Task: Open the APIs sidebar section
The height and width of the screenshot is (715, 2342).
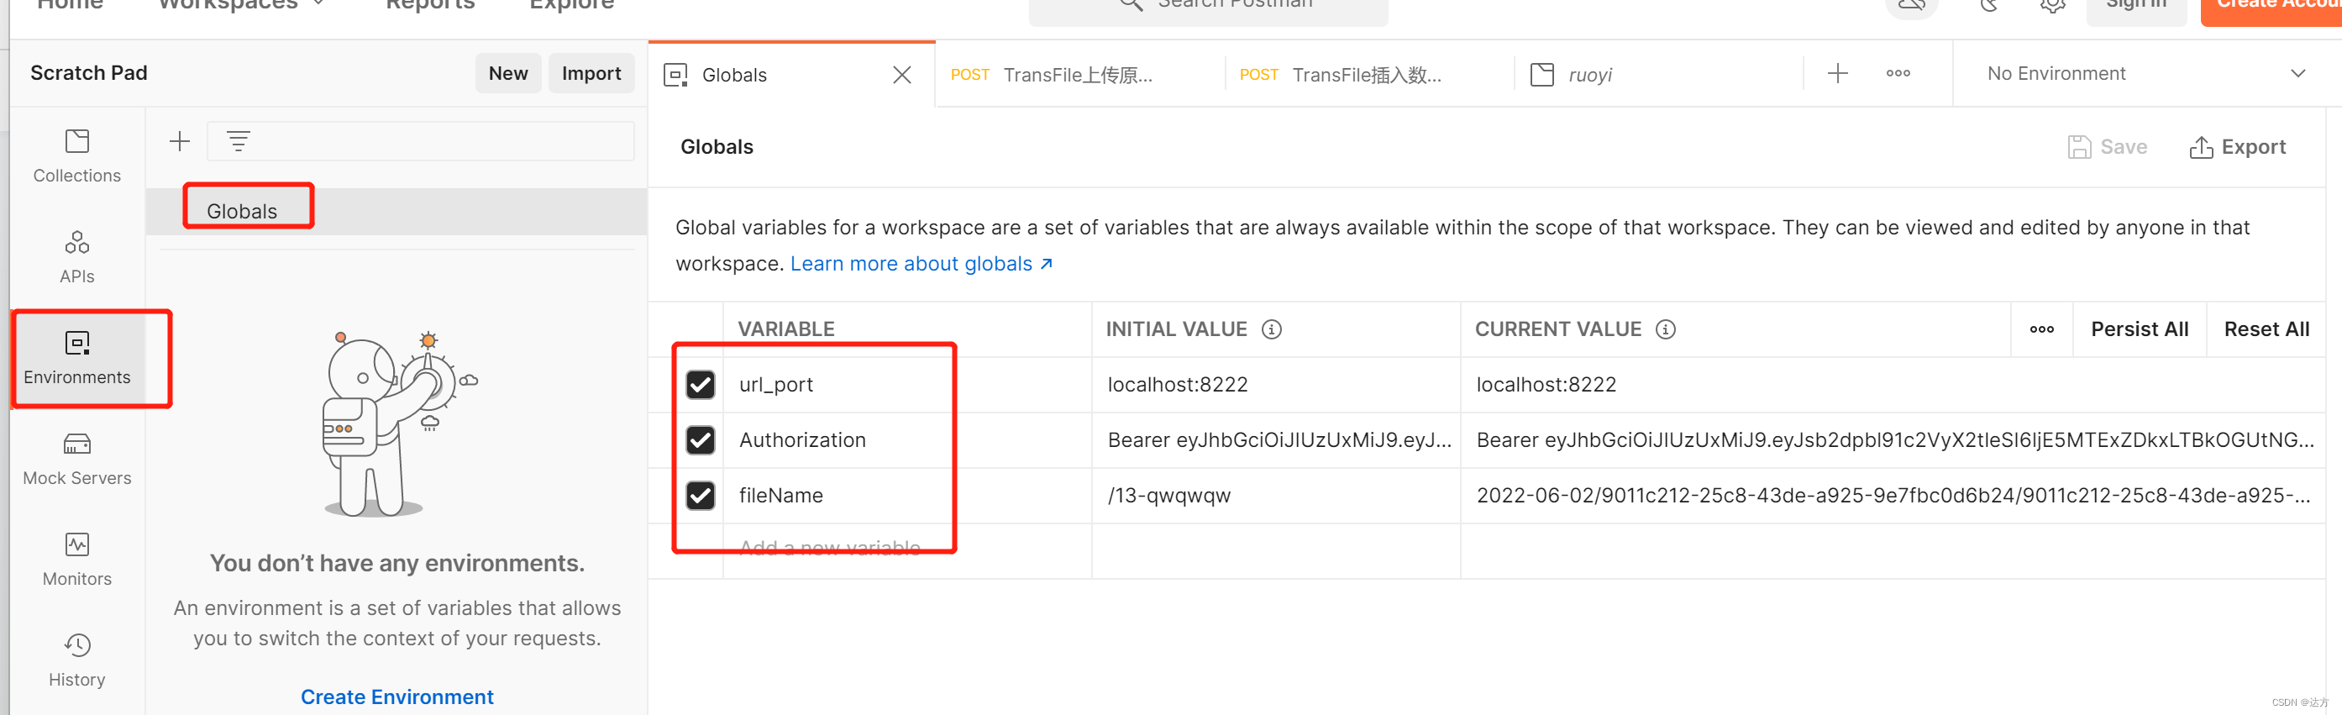Action: 77,257
